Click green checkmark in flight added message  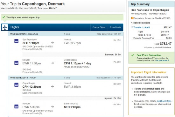(x=4, y=17)
